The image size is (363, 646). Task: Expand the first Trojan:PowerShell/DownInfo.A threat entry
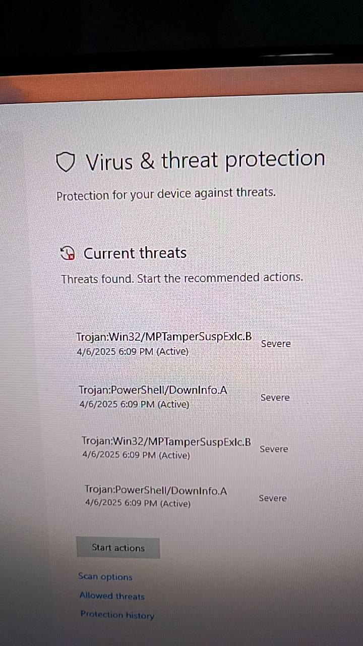coord(184,397)
